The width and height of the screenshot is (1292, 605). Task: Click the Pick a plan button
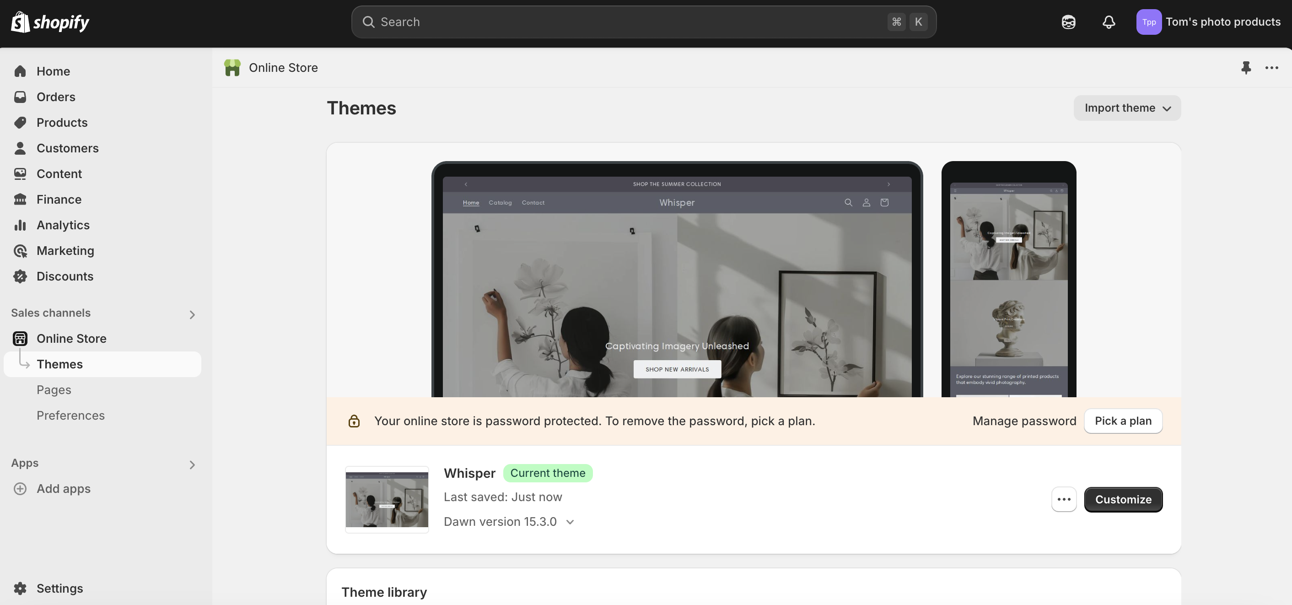coord(1123,421)
